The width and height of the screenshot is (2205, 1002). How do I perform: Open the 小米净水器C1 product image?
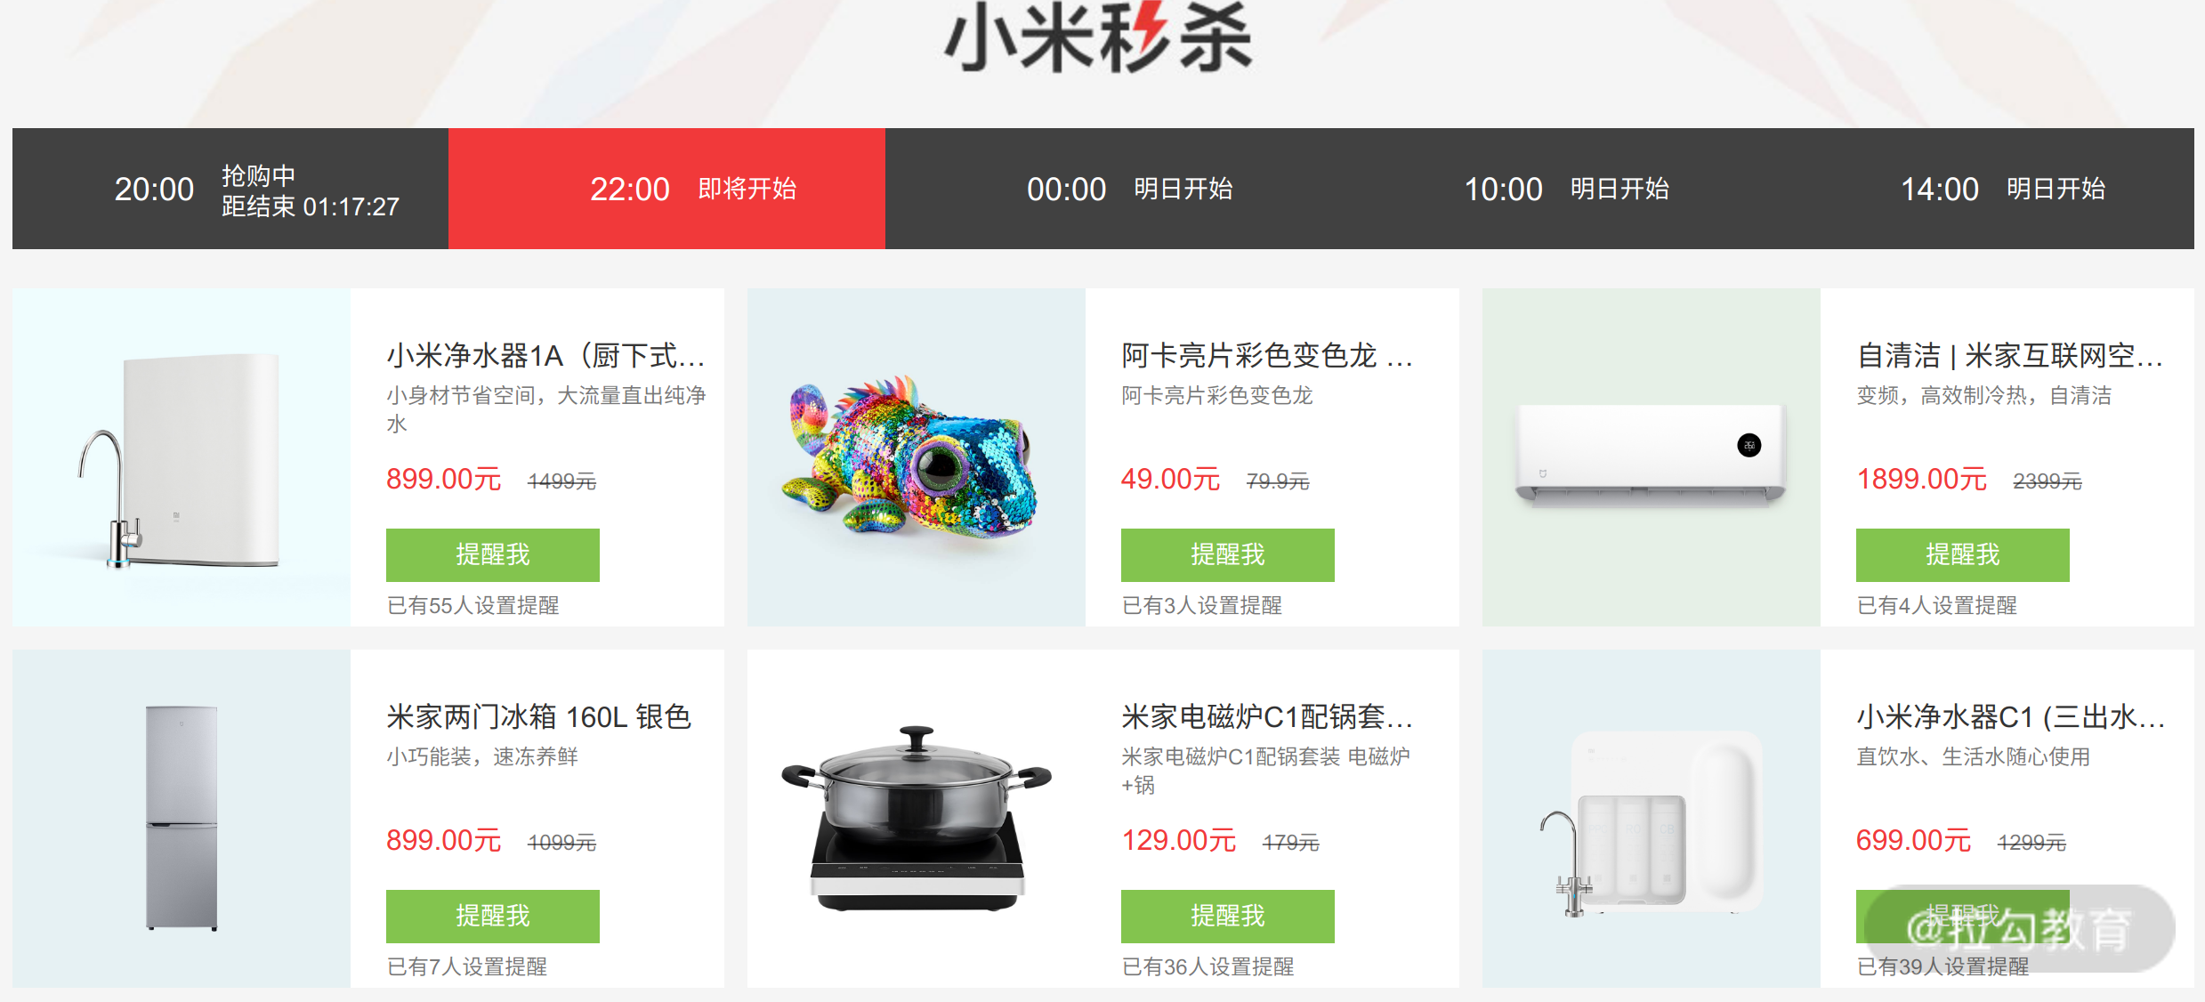[x=1652, y=819]
